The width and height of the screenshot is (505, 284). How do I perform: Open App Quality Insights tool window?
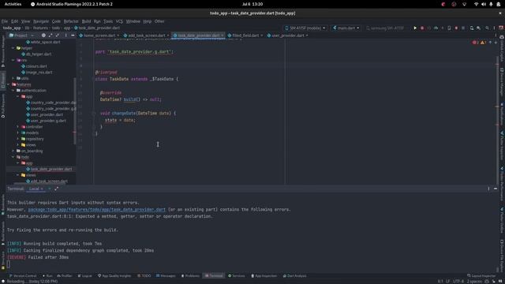(114, 276)
